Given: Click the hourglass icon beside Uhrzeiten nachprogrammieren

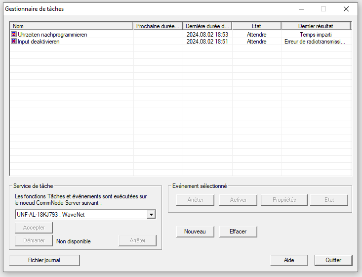Looking at the screenshot, I should (13, 35).
